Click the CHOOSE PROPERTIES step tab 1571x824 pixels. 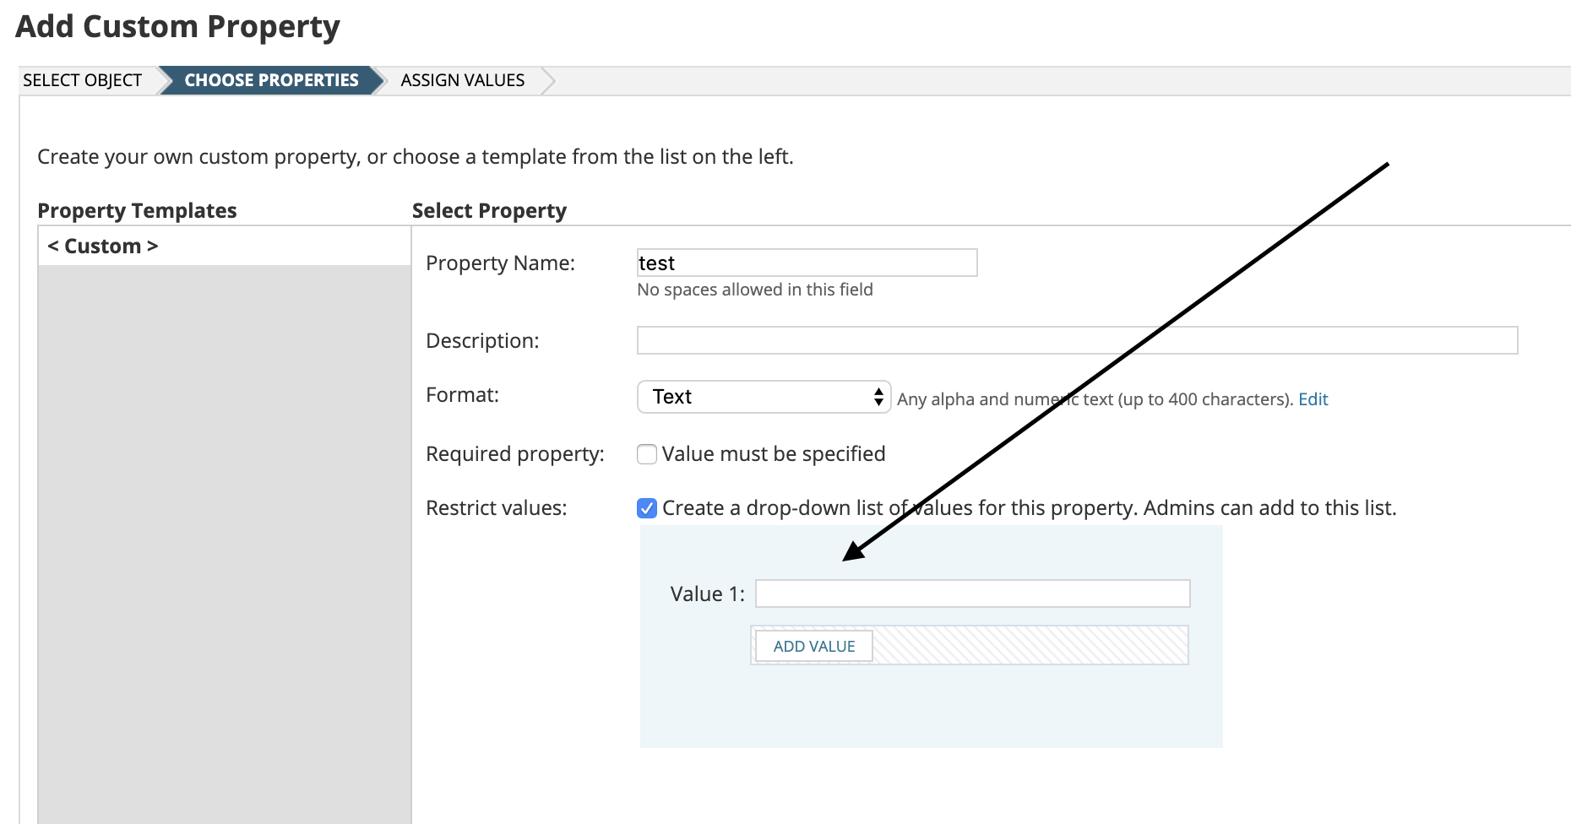271,80
